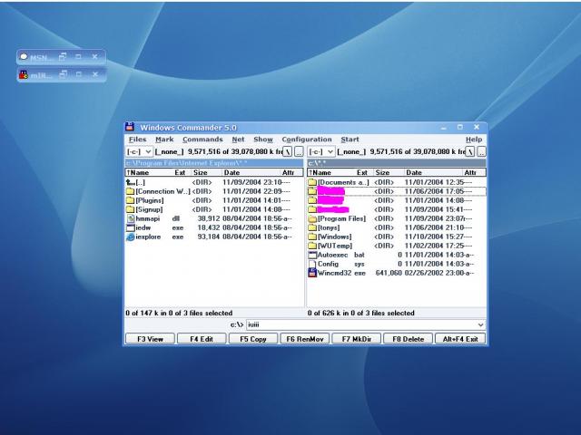
Task: Click the Windows folder icon
Action: coord(312,237)
